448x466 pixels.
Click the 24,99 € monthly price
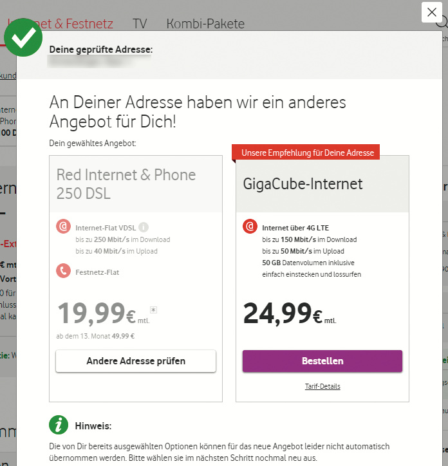click(290, 313)
